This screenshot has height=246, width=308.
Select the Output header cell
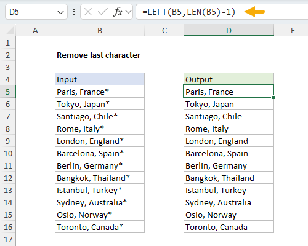point(229,79)
